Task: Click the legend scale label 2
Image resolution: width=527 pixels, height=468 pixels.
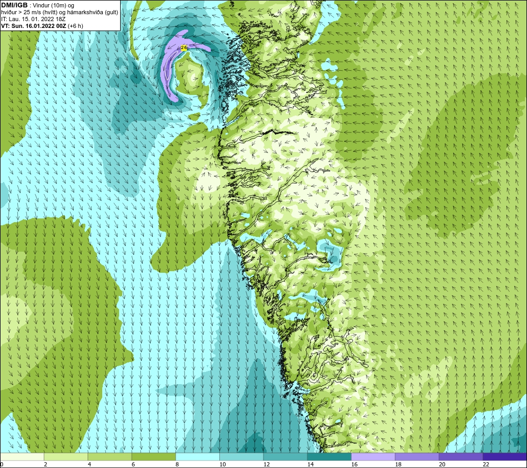Action: pyautogui.click(x=45, y=464)
